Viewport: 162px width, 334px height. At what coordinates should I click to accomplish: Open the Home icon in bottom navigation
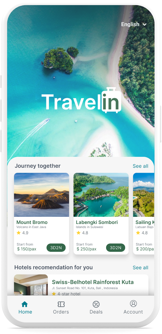(x=25, y=304)
